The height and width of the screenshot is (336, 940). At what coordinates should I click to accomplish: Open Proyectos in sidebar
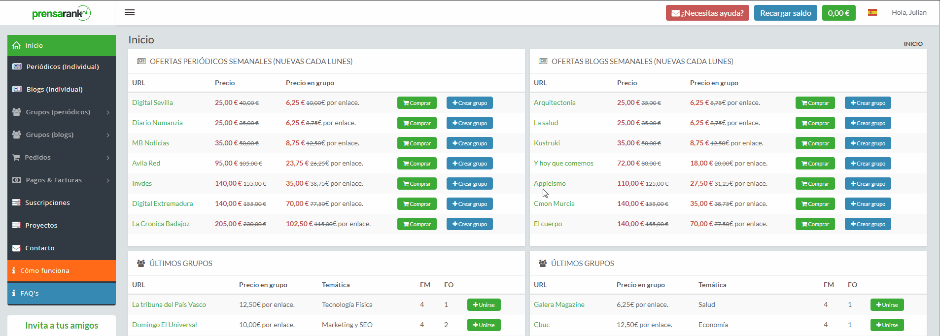(x=62, y=225)
